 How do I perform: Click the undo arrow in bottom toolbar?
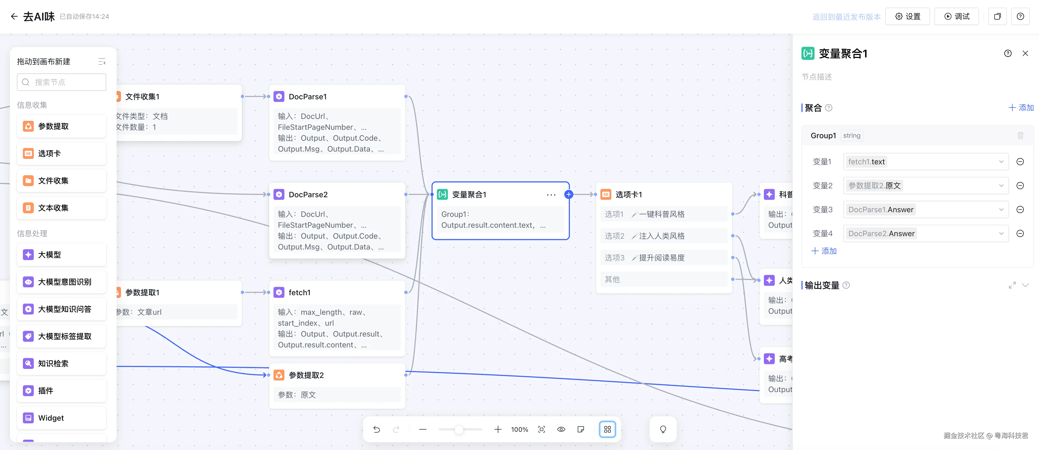[x=376, y=429]
